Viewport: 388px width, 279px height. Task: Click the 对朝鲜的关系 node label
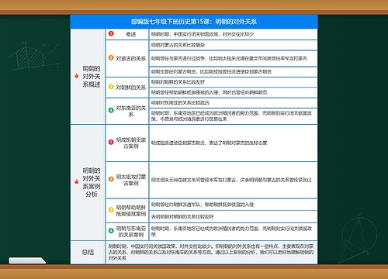(x=131, y=88)
